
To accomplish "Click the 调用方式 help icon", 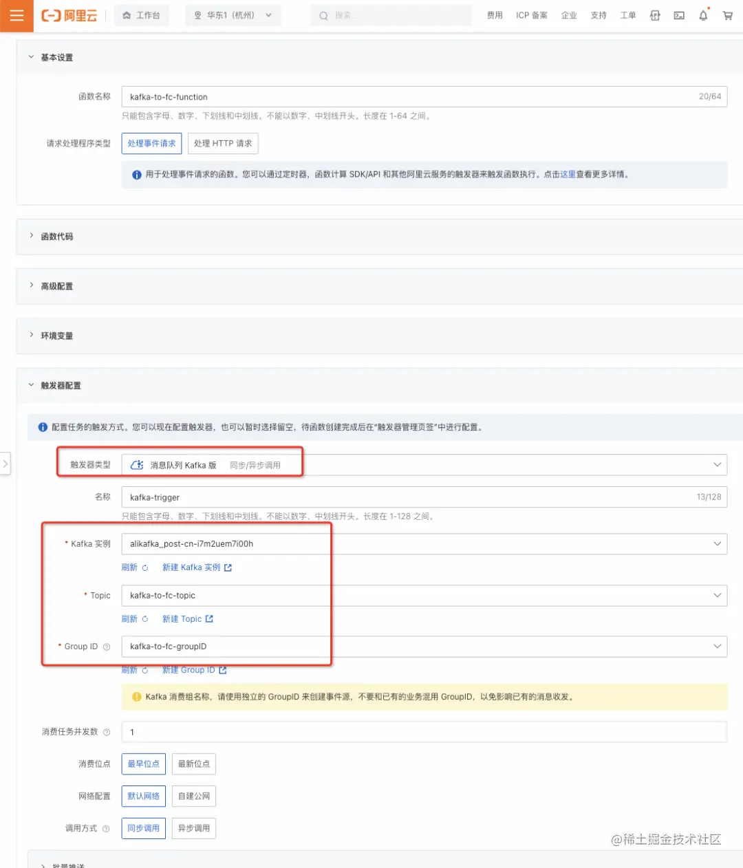I will coord(106,829).
